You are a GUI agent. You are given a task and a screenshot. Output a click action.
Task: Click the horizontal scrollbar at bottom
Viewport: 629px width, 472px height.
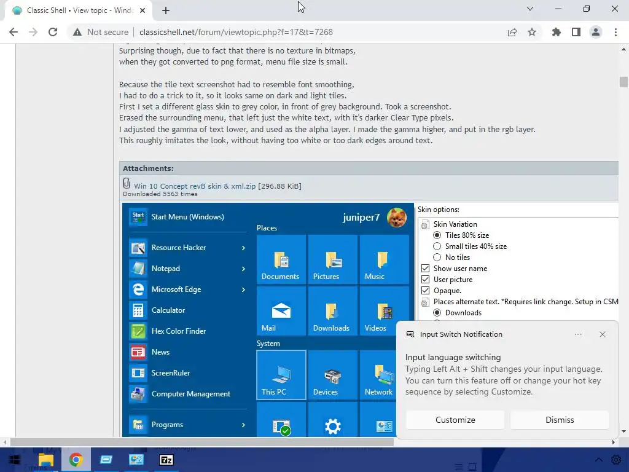click(201, 442)
